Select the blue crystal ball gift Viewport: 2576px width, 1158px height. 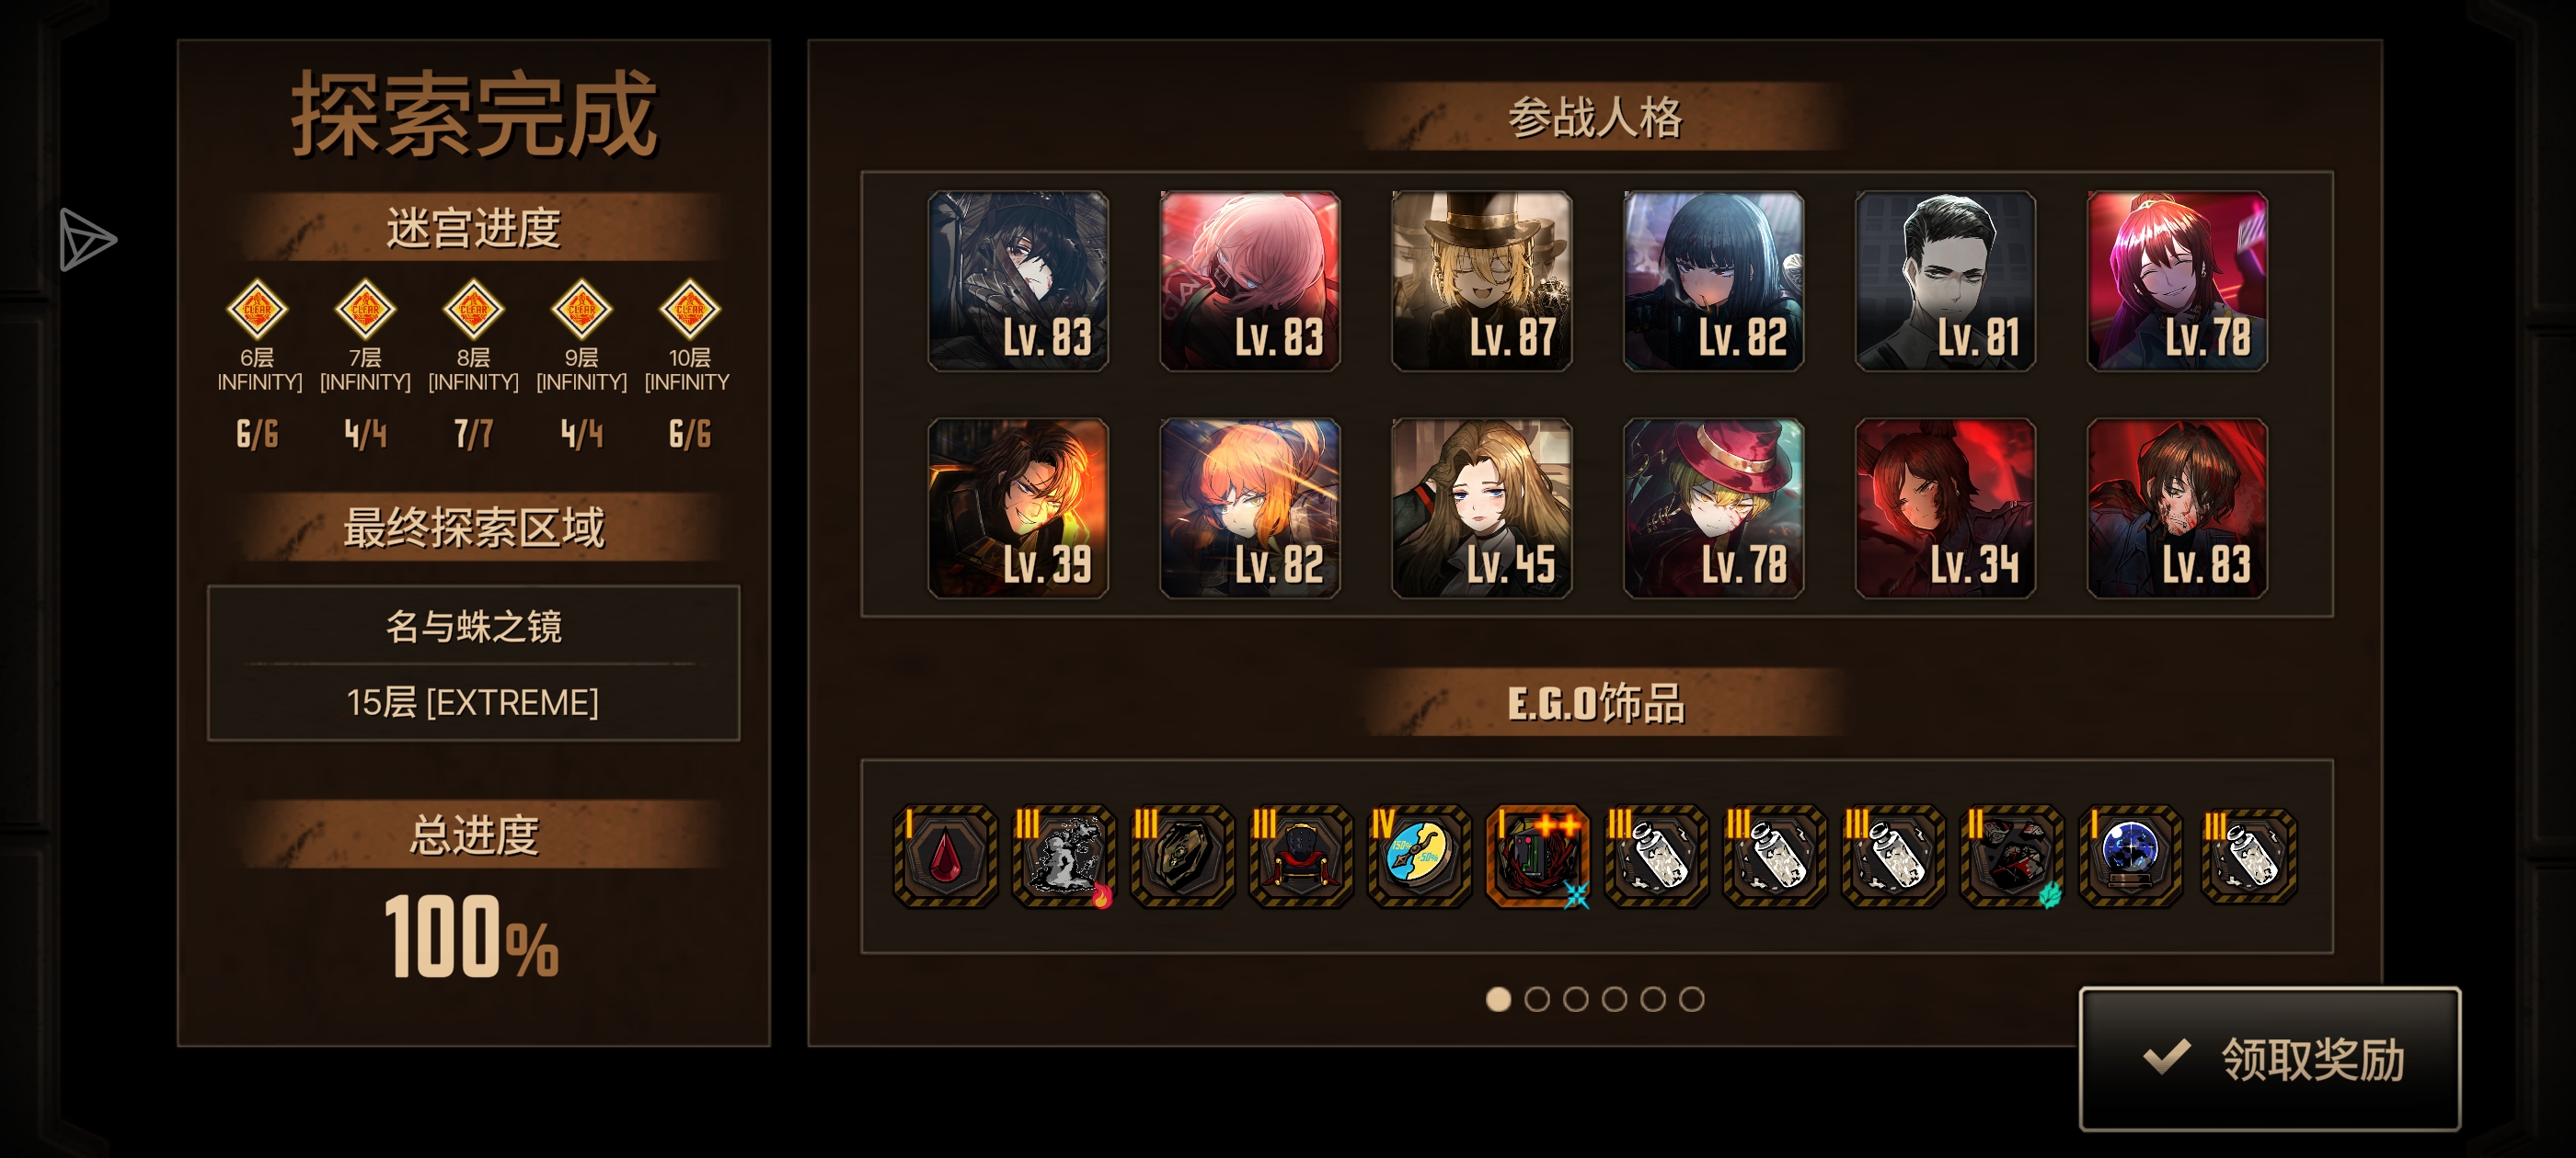point(2130,857)
